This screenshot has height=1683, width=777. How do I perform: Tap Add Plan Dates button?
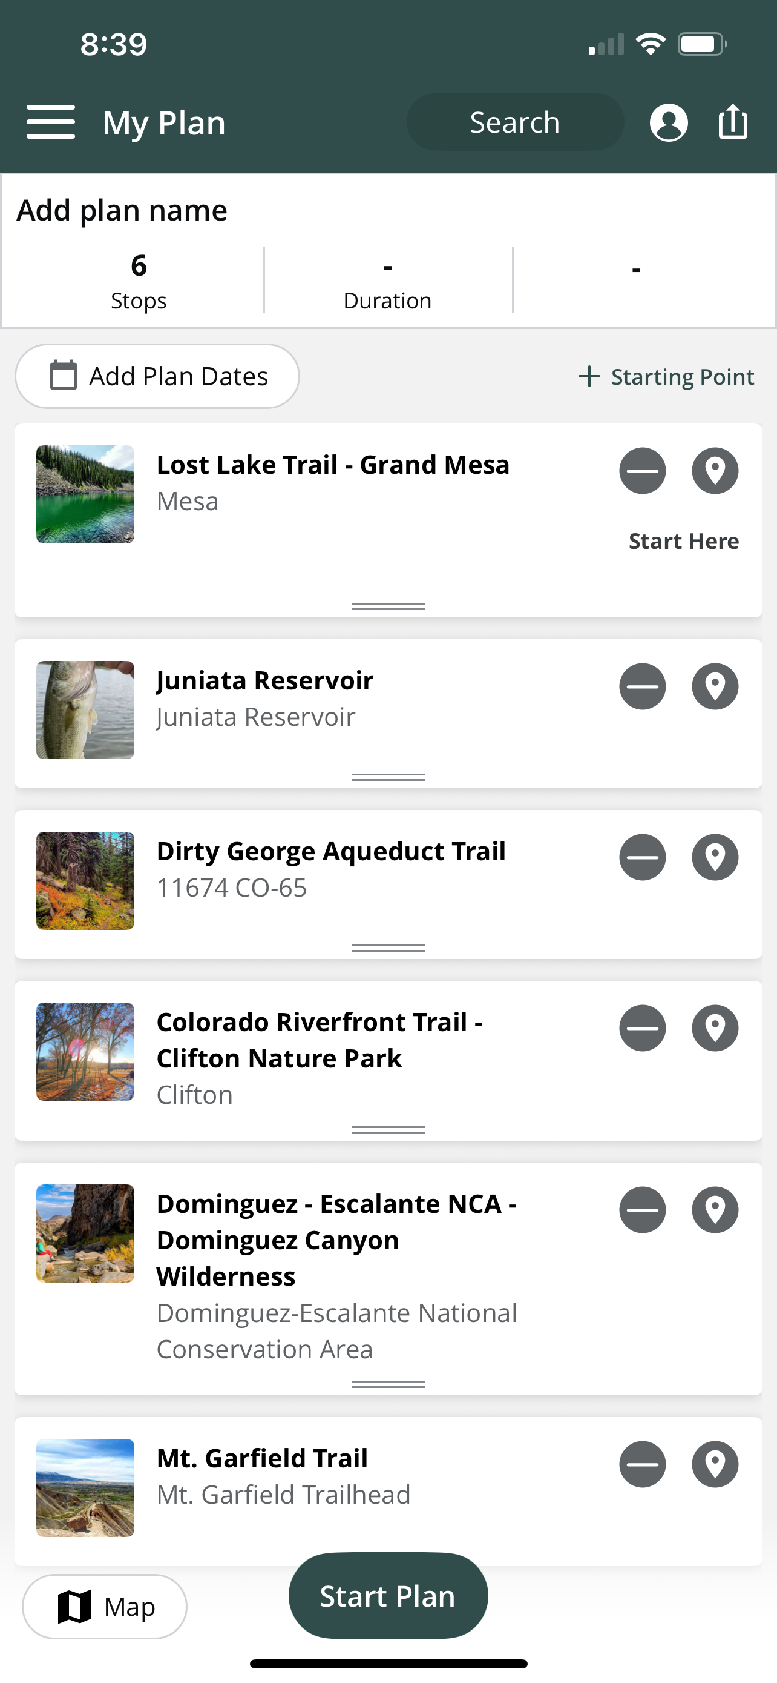[157, 376]
